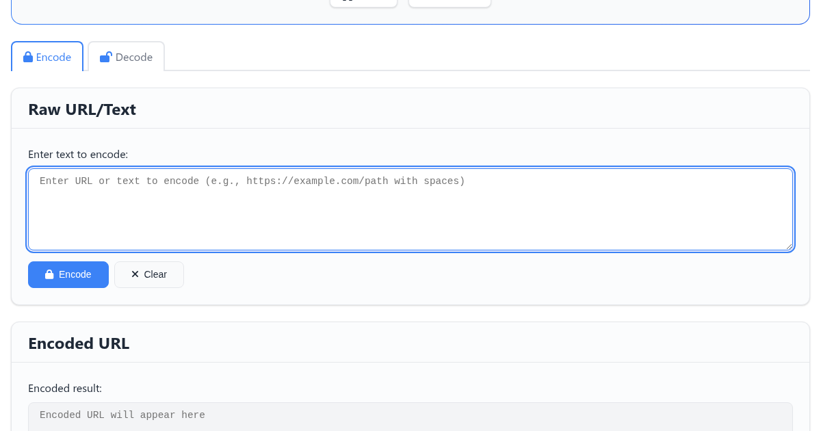Open the Decode tab
The image size is (821, 431).
pyautogui.click(x=126, y=57)
